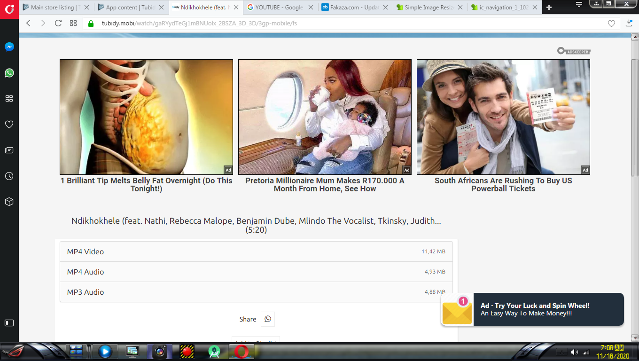Screen dimensions: 639x361
Task: Click the AdsKeeper logo
Action: [x=574, y=51]
